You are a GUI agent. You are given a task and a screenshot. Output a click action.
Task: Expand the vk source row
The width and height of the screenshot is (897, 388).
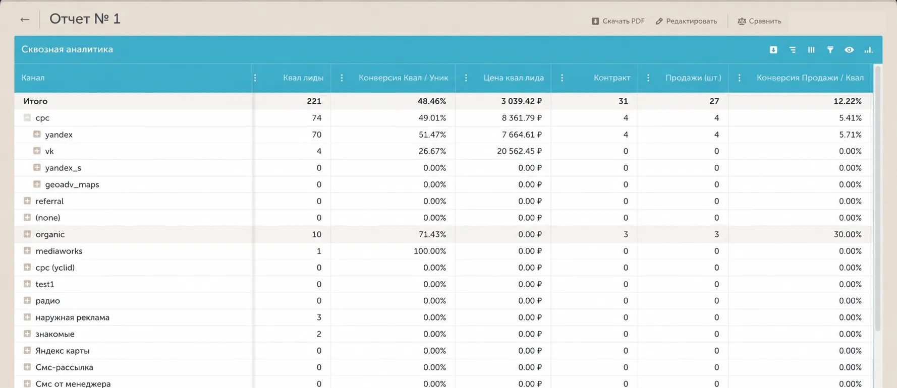pos(37,151)
